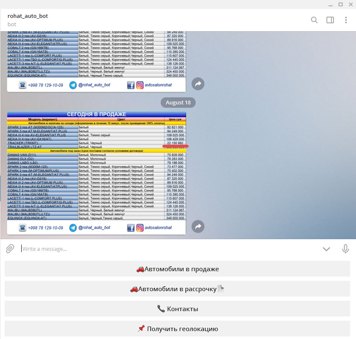
Task: Click the August 18 date badge
Action: click(x=178, y=102)
